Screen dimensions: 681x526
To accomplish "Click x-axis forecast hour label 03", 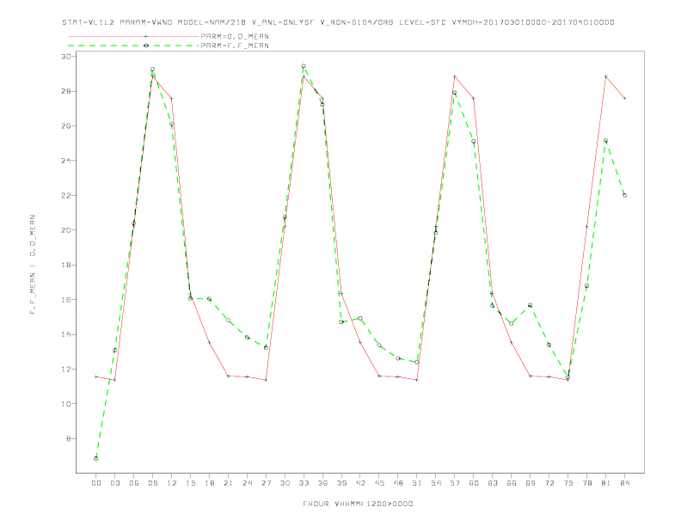I will point(114,483).
